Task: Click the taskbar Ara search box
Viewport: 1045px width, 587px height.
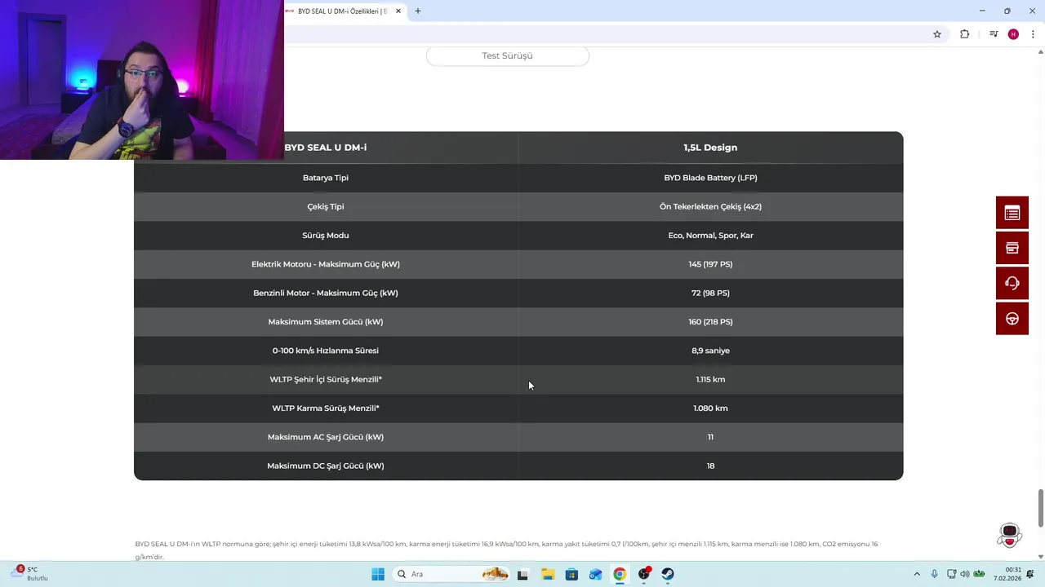Action: pyautogui.click(x=451, y=574)
